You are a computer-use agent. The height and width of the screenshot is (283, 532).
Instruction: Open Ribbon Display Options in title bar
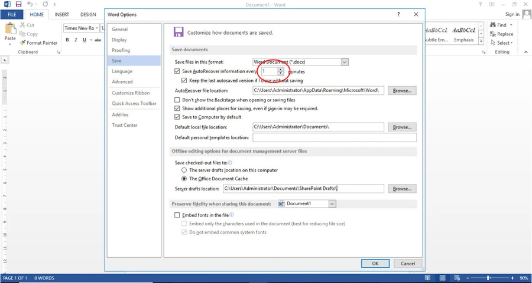(492, 4)
